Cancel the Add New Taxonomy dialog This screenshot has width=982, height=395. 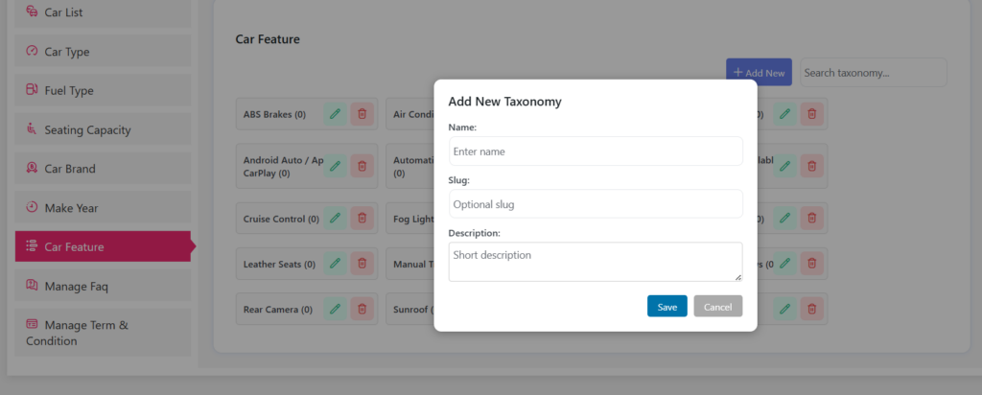pos(717,306)
